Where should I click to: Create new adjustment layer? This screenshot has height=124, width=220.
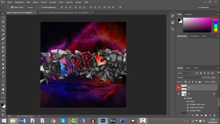[201, 115]
